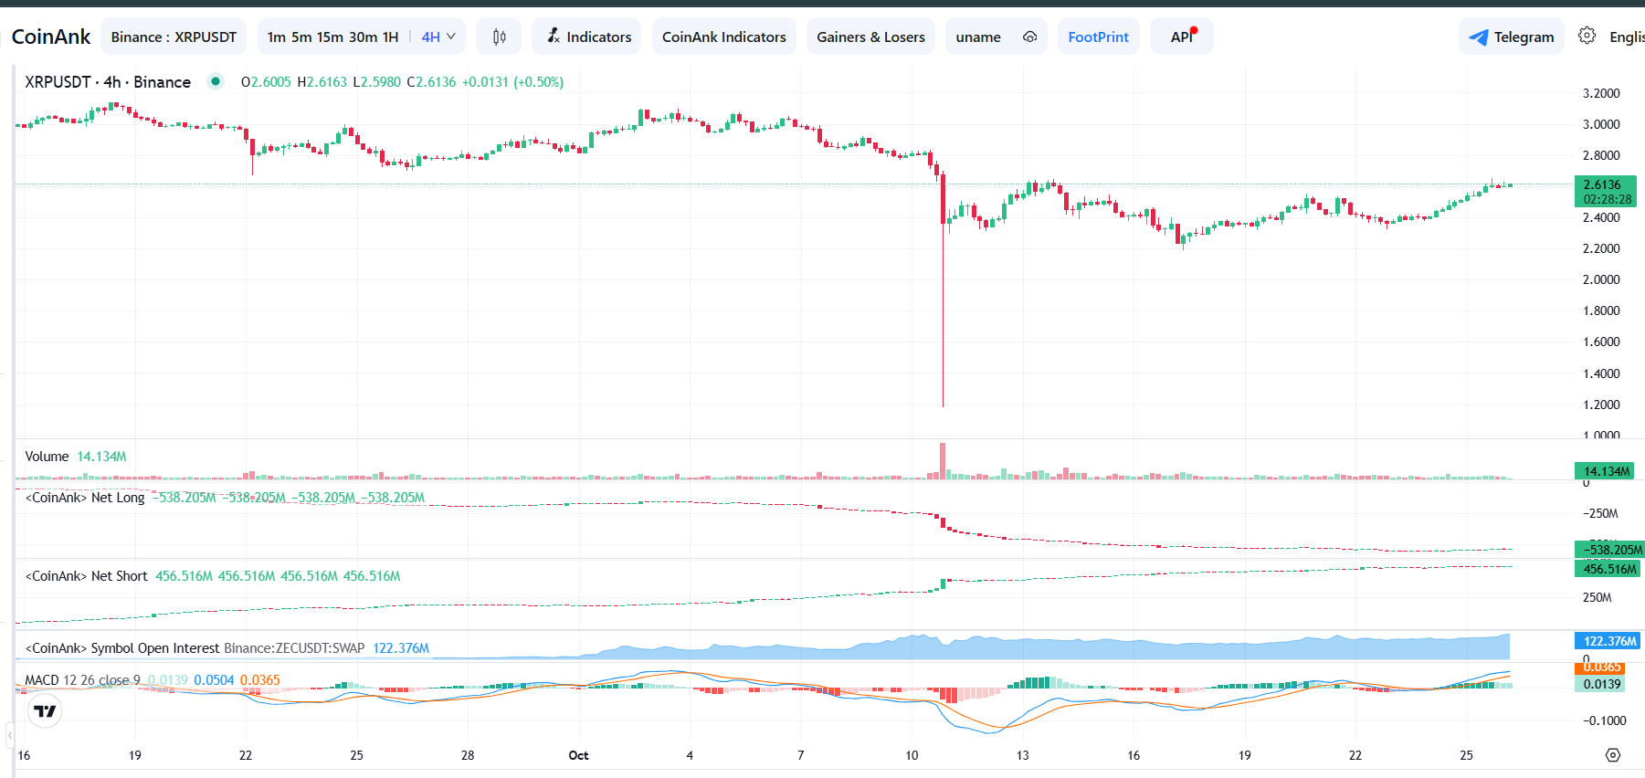Click the MACD indicator legend label
1645x778 pixels.
pyautogui.click(x=82, y=680)
